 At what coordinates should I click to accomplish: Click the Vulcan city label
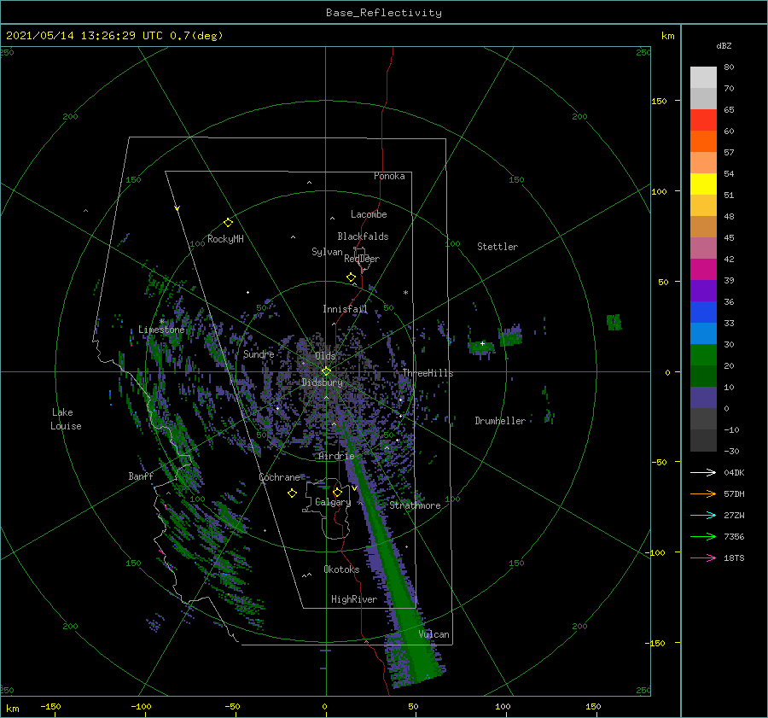tap(433, 634)
